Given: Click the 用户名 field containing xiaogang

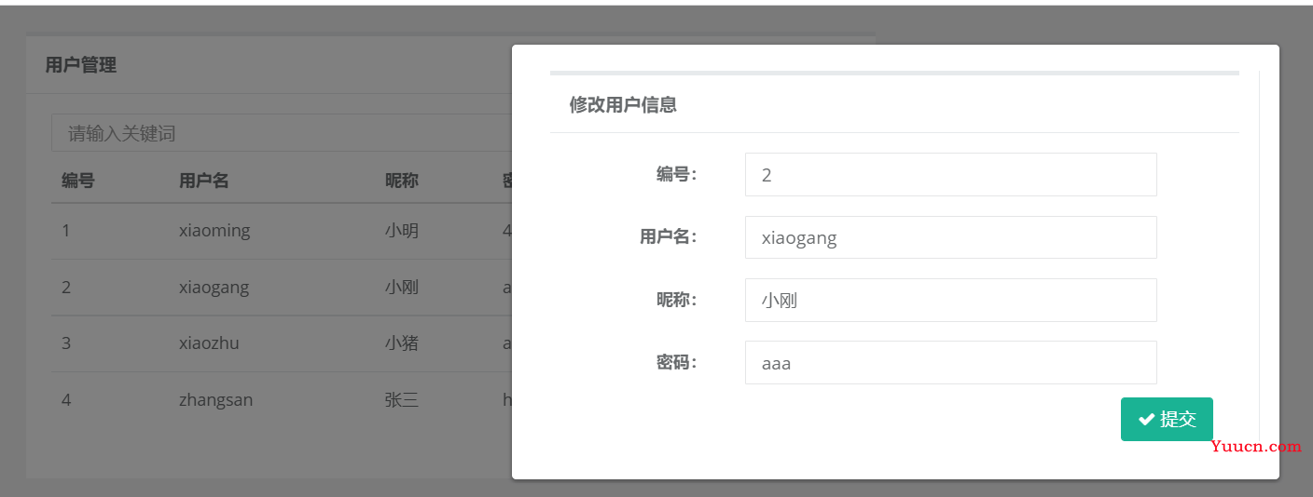Looking at the screenshot, I should click(950, 237).
